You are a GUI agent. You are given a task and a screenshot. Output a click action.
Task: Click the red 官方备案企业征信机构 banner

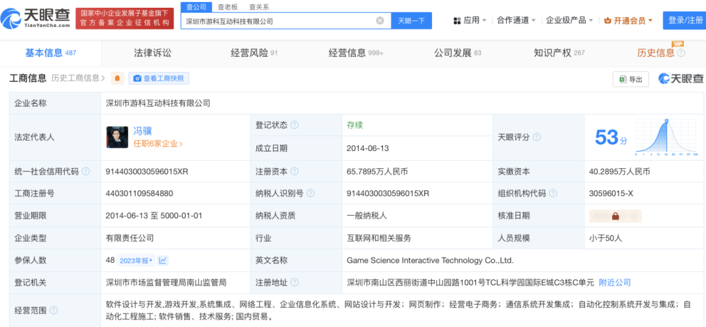(x=124, y=18)
